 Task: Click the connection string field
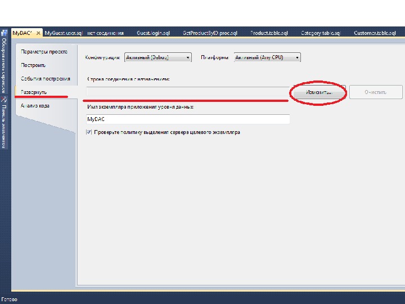click(188, 92)
